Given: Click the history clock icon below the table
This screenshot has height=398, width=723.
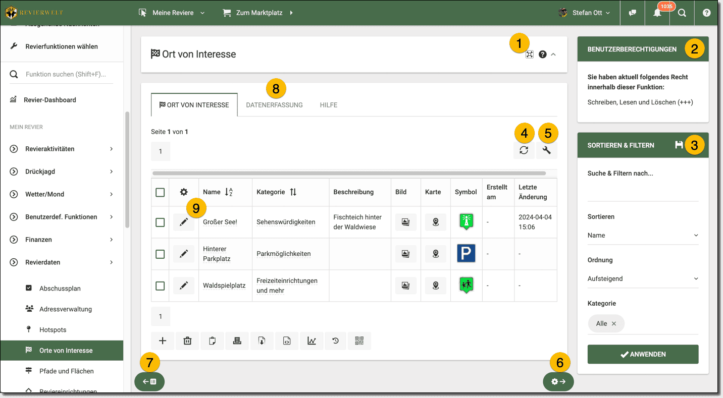Looking at the screenshot, I should pos(335,341).
